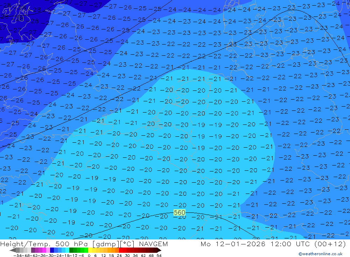The image size is (350, 257).
Task: Click the 24 legend scale value
Action: [119, 256]
